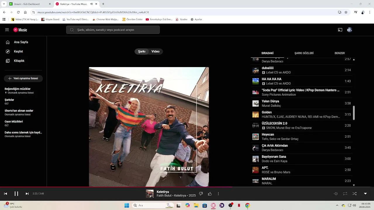Open Shorts'tan alınan sesler playlist
Screen dimensions: 374x210
pyautogui.click(x=23, y=113)
